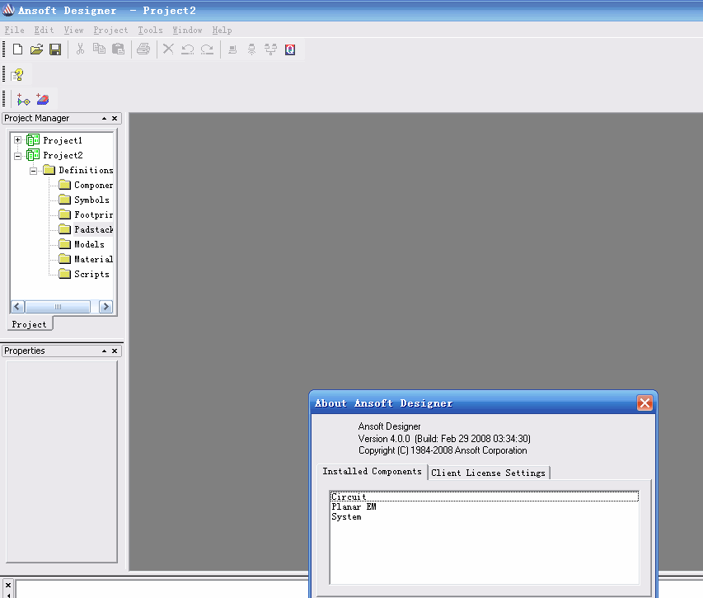Open a project using the folder icon

click(36, 49)
